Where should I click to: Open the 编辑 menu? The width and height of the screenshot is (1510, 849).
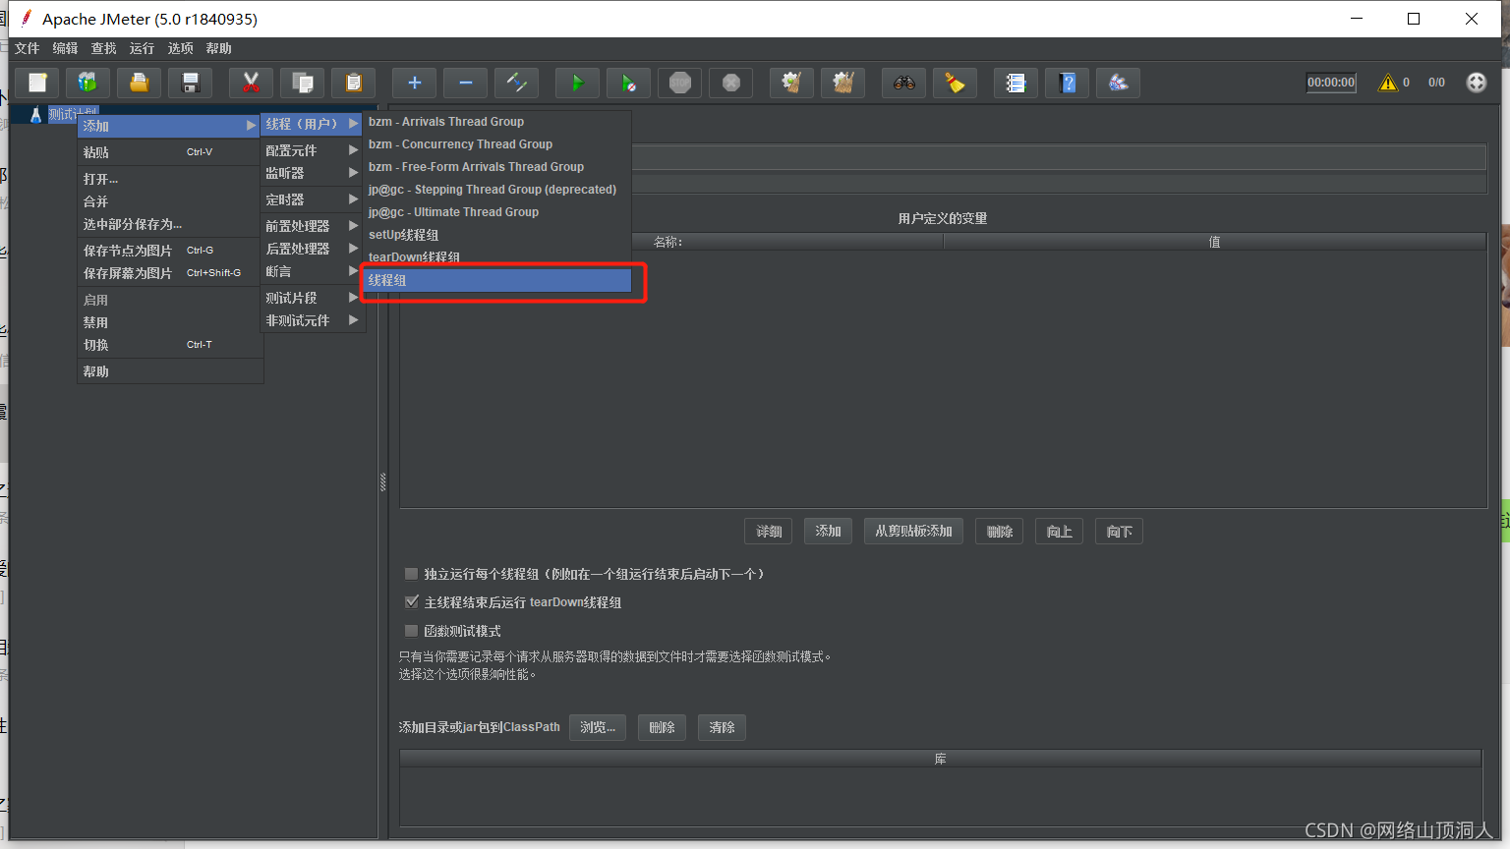click(x=65, y=48)
